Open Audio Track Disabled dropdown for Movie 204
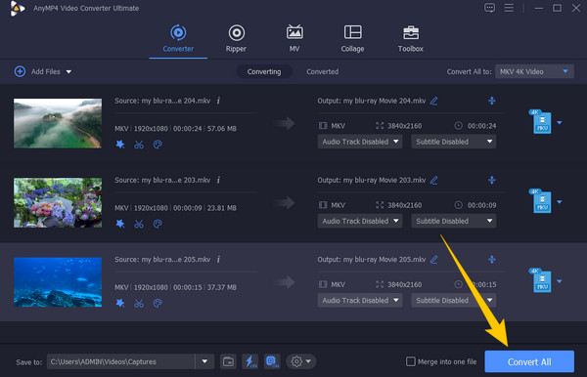Image resolution: width=587 pixels, height=377 pixels. point(360,142)
